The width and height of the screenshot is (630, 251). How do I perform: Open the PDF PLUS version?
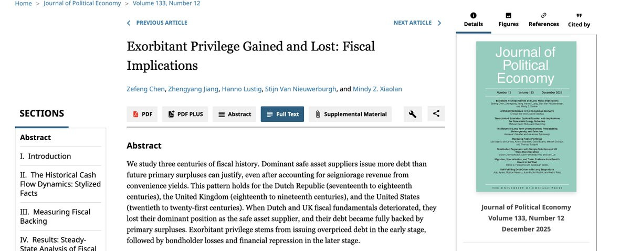pos(185,114)
